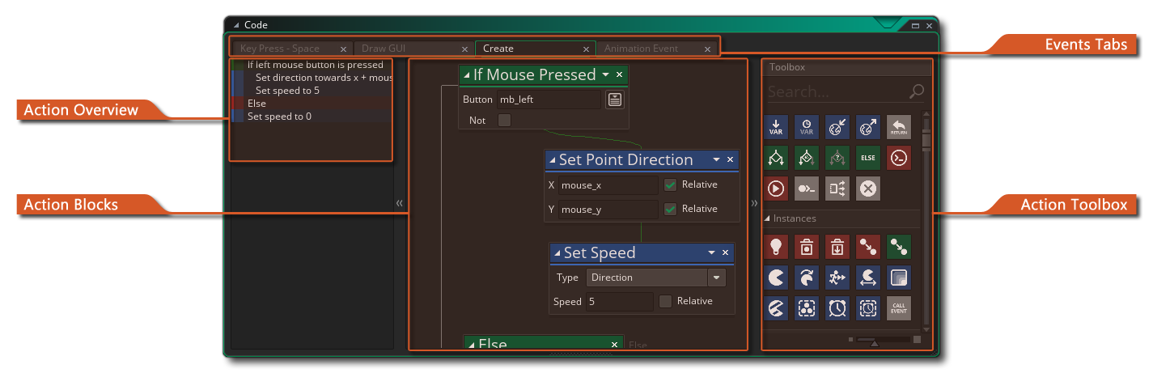Select the Create Instance lightbulb icon
This screenshot has height=373, width=1153.
776,247
